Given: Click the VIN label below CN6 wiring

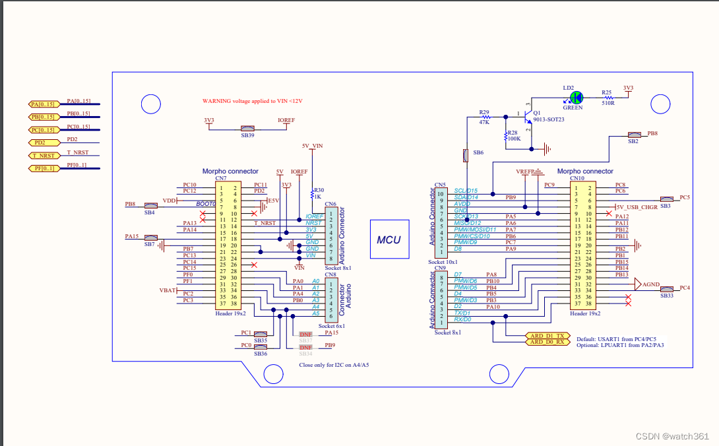Looking at the screenshot, I should click(299, 267).
